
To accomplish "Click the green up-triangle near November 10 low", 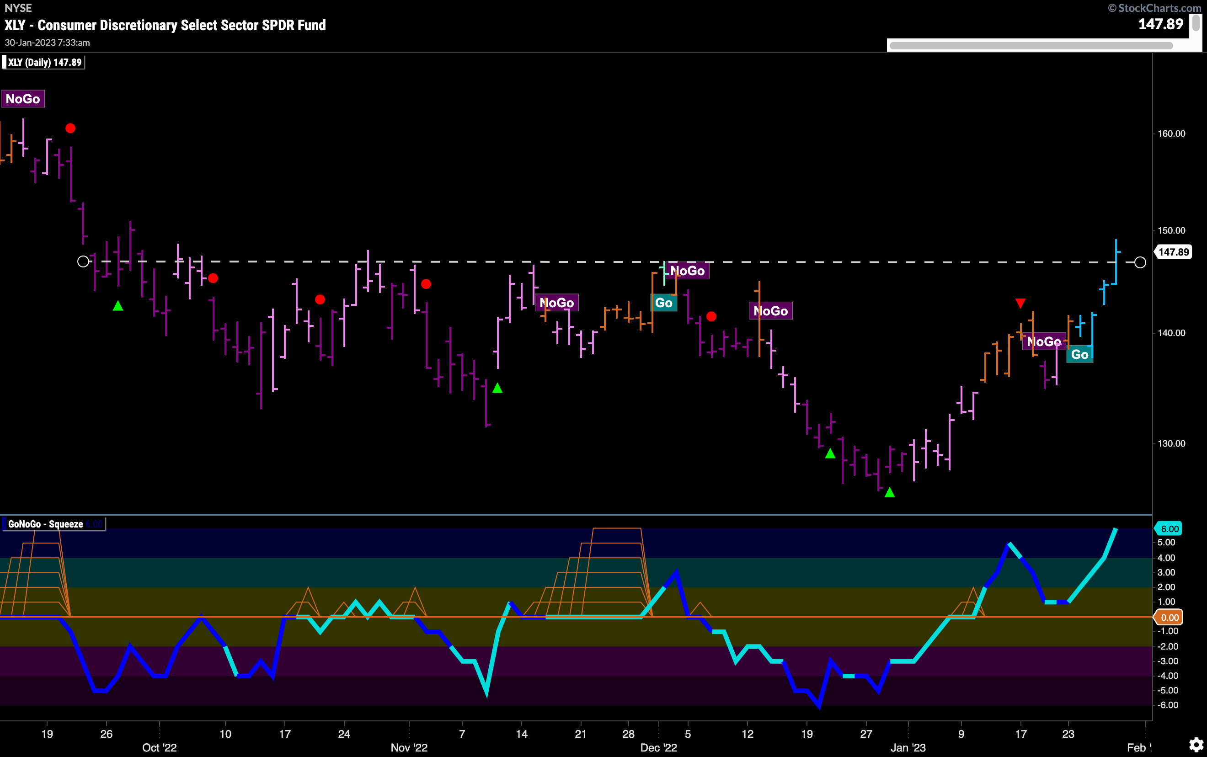I will (497, 388).
